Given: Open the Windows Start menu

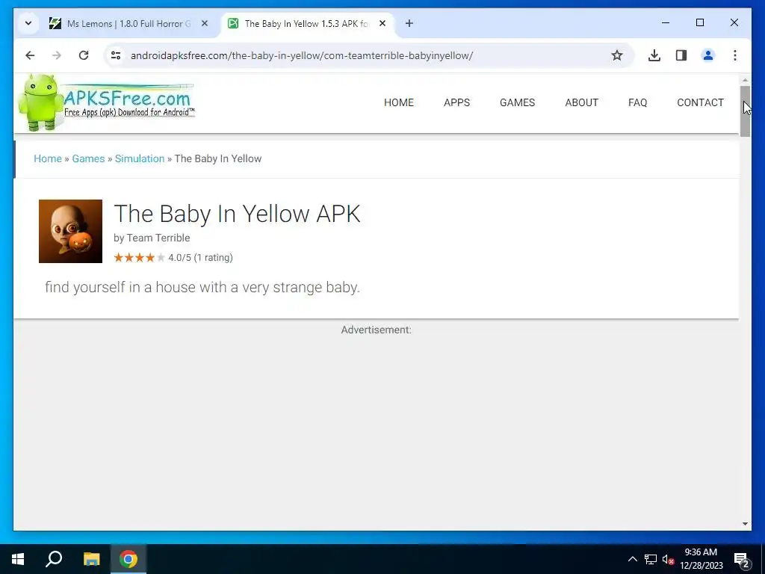Looking at the screenshot, I should click(18, 559).
